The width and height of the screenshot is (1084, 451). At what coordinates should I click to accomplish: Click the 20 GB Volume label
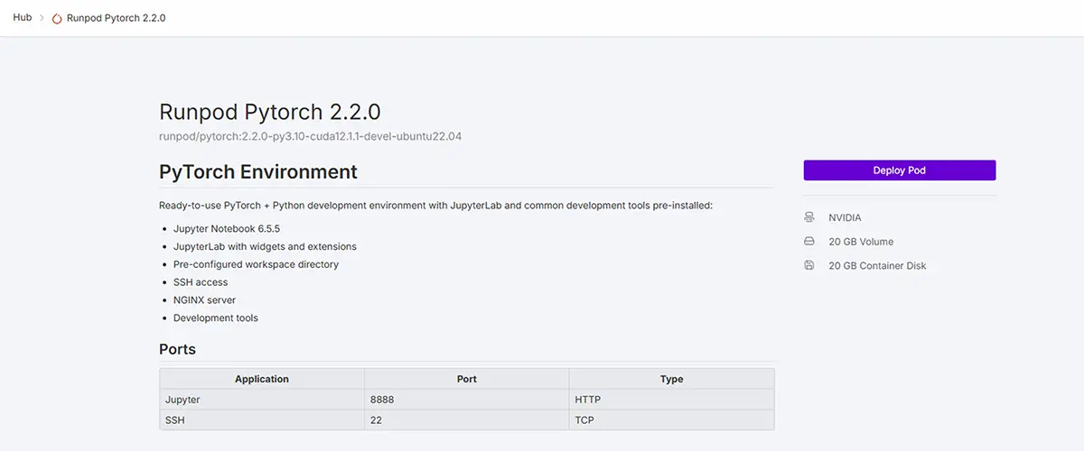tap(861, 242)
